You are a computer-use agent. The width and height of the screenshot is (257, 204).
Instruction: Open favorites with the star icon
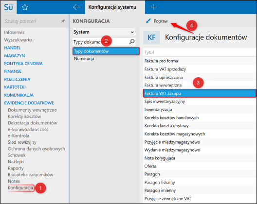pos(25,7)
